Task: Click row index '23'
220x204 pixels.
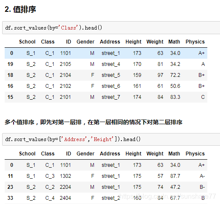Action: point(10,187)
